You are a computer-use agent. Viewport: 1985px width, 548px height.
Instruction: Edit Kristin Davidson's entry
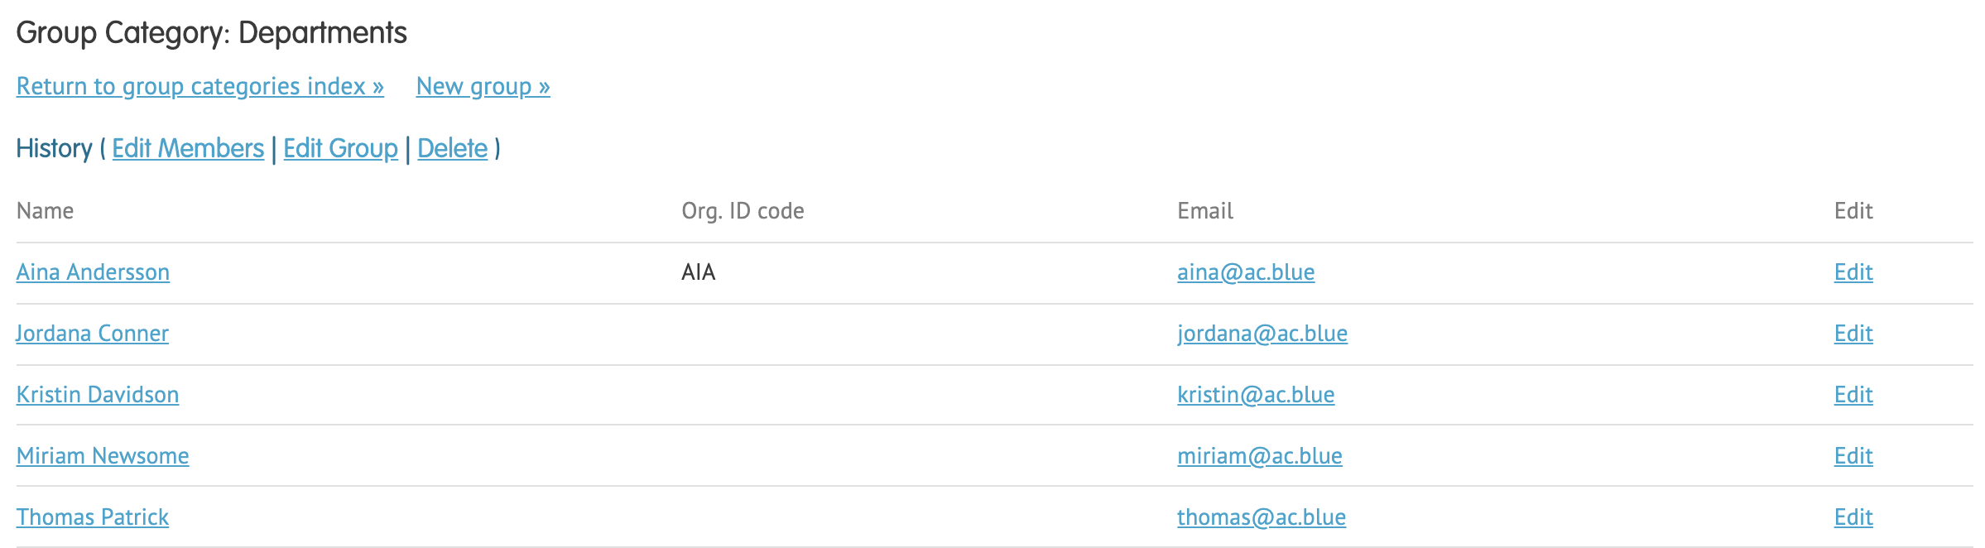(x=1853, y=394)
